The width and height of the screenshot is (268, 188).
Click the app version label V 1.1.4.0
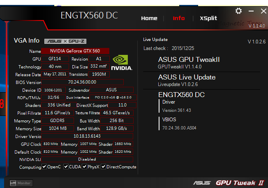(257, 26)
